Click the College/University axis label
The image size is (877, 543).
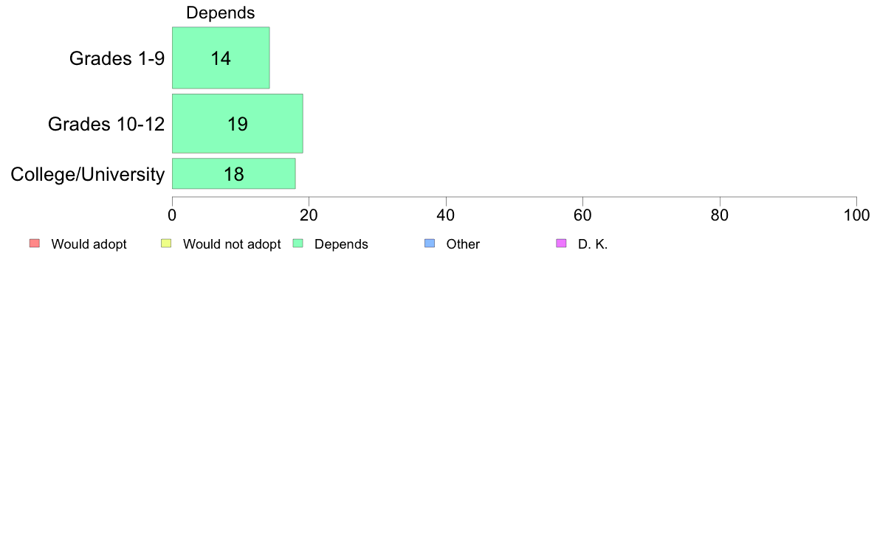point(88,174)
